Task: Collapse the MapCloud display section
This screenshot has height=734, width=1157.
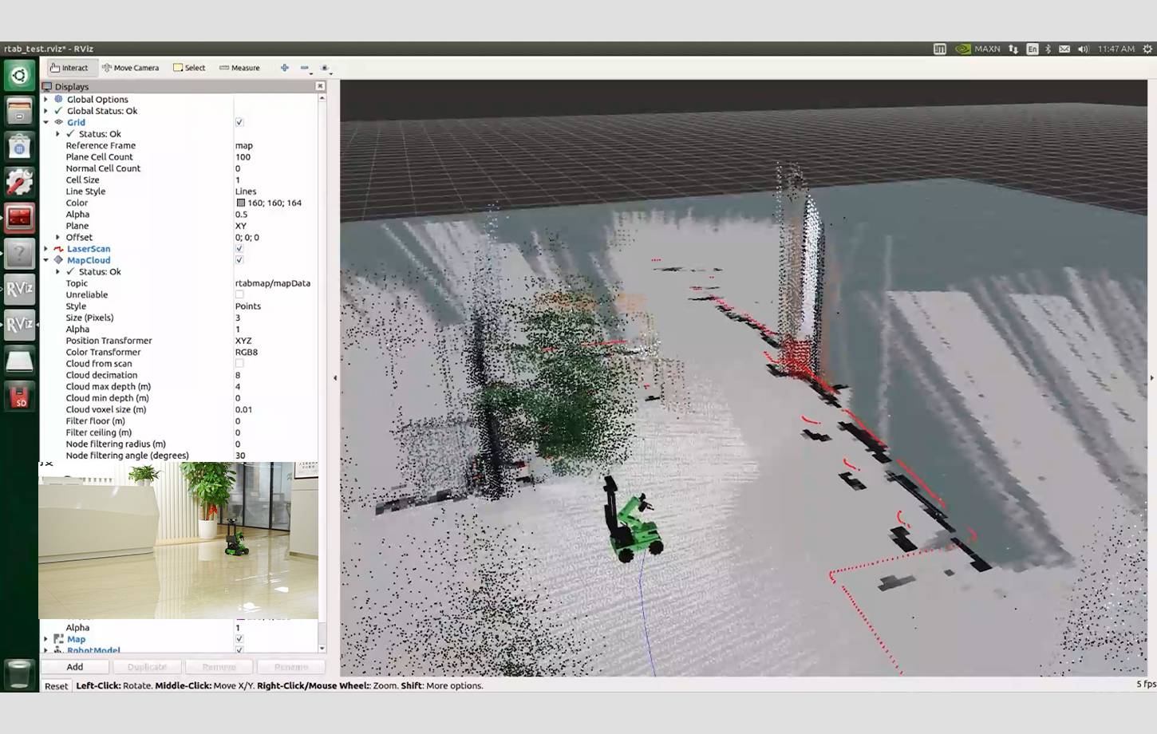Action: (46, 260)
